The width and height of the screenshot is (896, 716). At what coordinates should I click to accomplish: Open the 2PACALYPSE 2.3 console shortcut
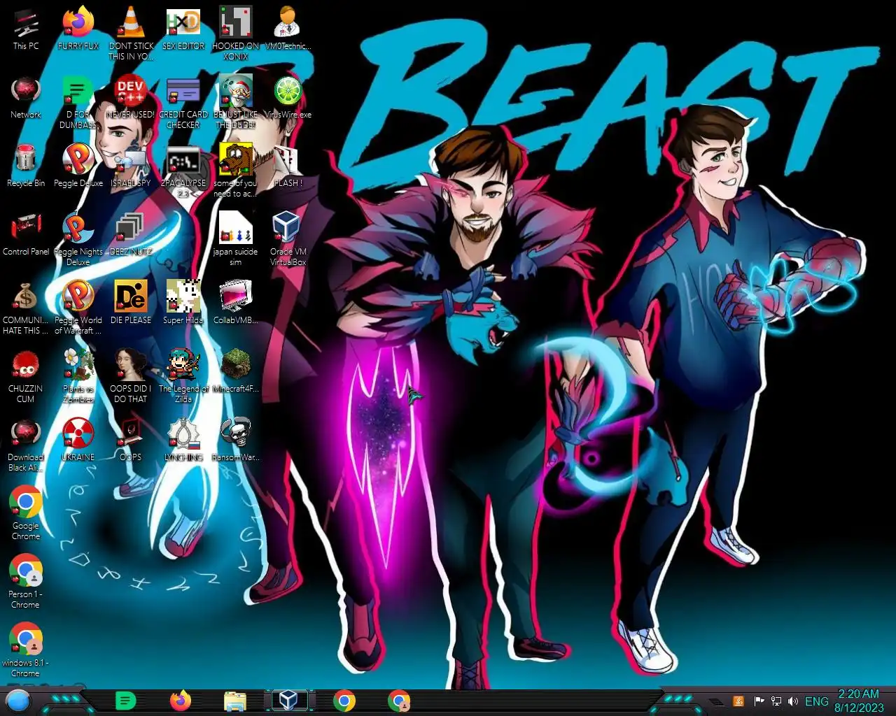[183, 171]
